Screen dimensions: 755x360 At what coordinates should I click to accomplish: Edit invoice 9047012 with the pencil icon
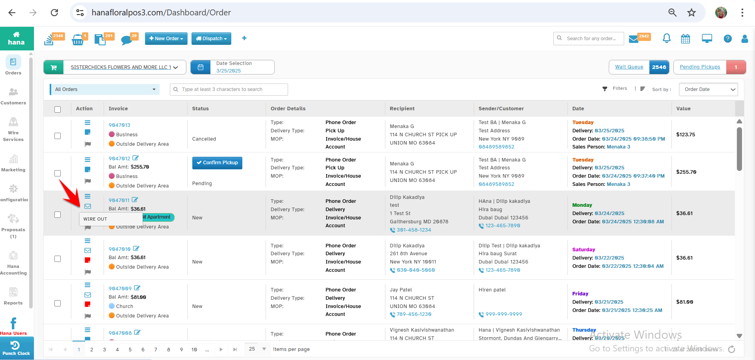pyautogui.click(x=136, y=158)
